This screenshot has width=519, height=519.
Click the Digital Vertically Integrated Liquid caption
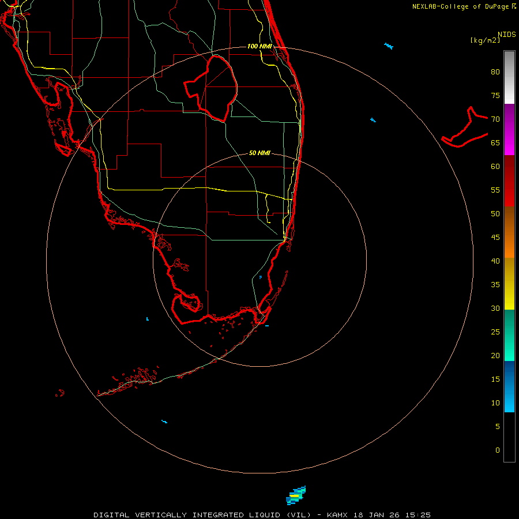click(x=262, y=515)
